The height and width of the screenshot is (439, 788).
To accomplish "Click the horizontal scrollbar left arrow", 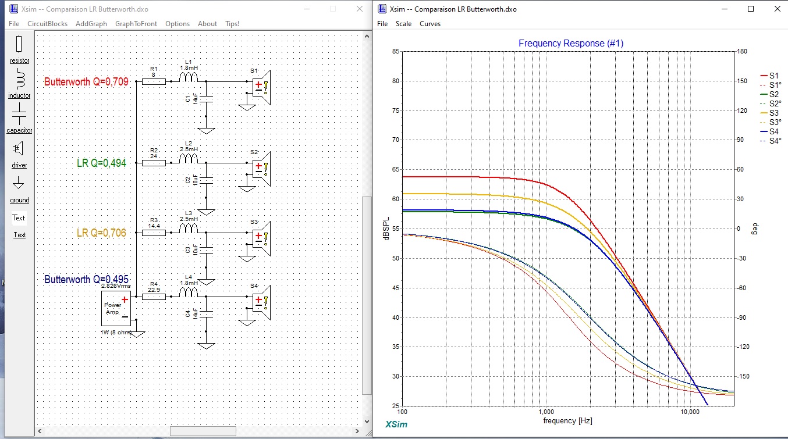I will (41, 431).
